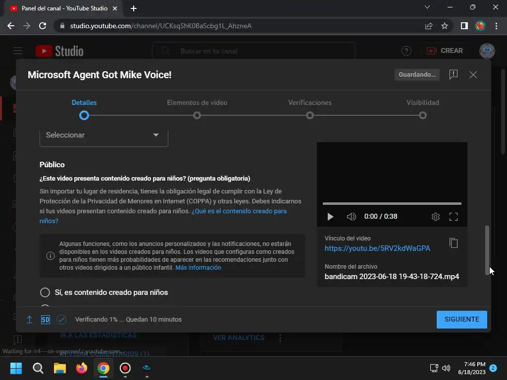Click the search magnifier icon in Studio
The image size is (507, 380).
pyautogui.click(x=165, y=51)
